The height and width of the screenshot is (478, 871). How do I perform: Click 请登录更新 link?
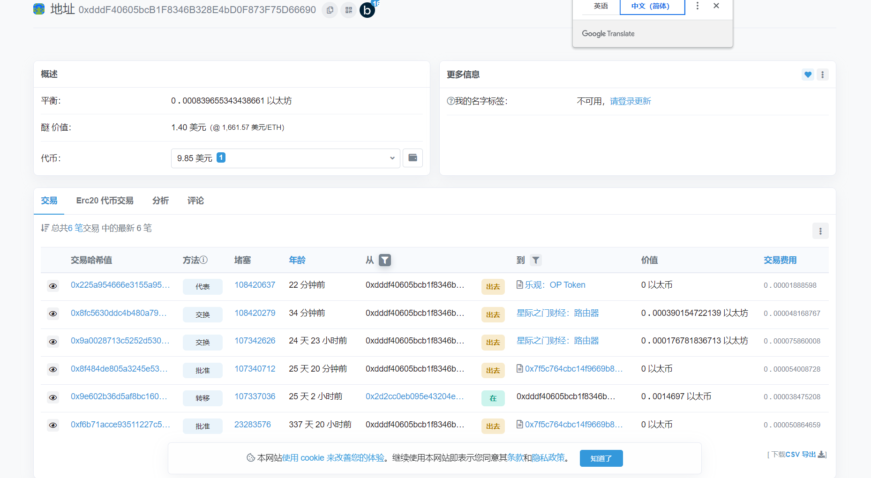(x=631, y=101)
